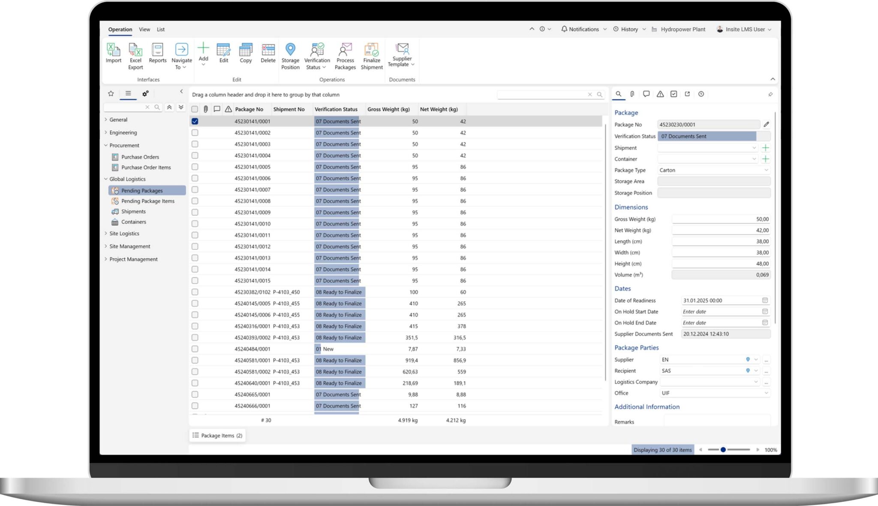Open the List menu
Image resolution: width=878 pixels, height=506 pixels.
pos(161,29)
